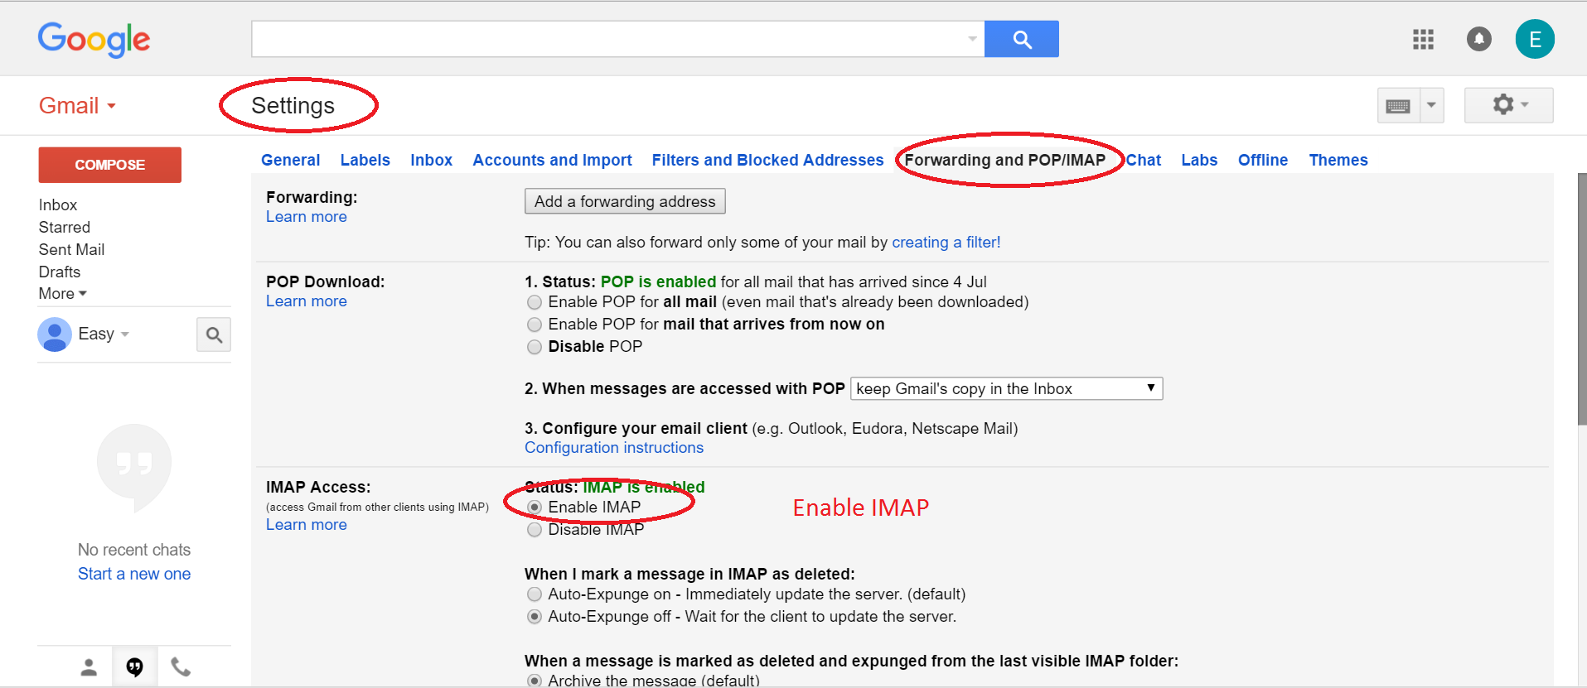Open the settings gear menu
Screen dimensions: 1587x688
1508,105
